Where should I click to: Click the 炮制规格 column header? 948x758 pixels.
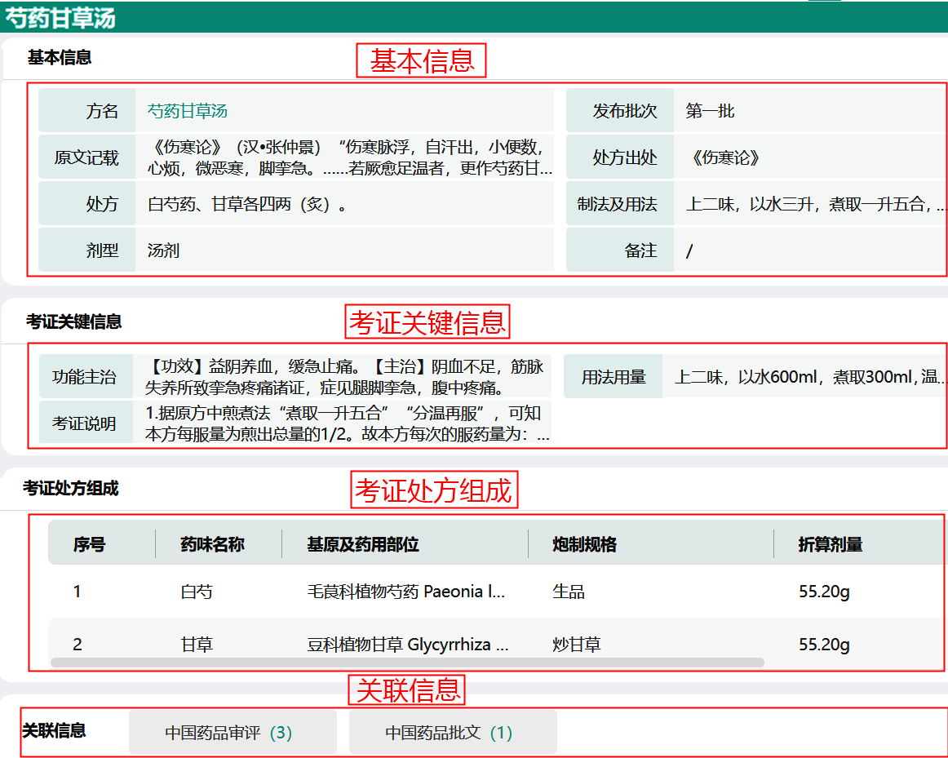coord(584,544)
